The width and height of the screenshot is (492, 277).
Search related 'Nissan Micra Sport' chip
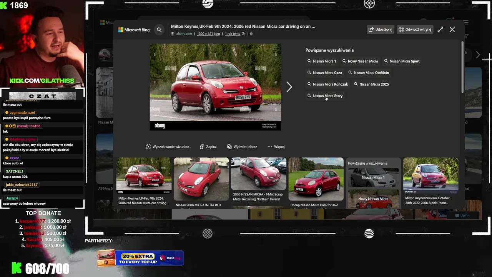pyautogui.click(x=402, y=61)
